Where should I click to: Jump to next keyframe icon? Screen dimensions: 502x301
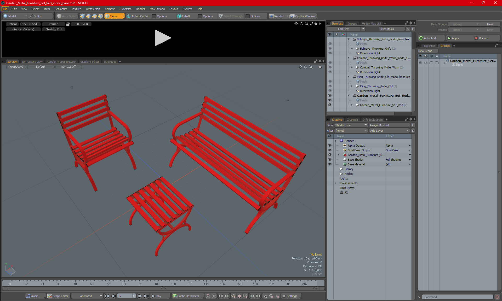252,296
